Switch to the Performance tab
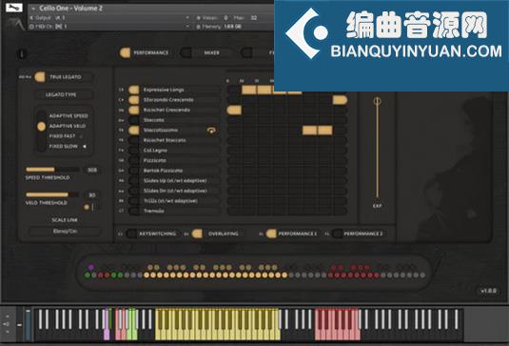This screenshot has height=346, width=509. click(145, 52)
